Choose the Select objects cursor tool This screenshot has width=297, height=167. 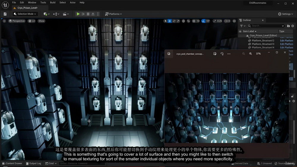(165, 21)
